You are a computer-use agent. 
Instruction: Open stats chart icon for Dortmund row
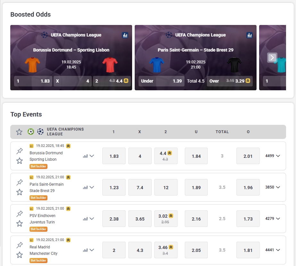pos(85,156)
